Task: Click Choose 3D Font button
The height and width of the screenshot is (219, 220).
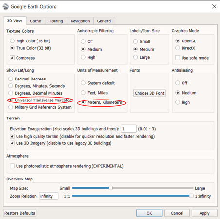Action: coord(149,93)
